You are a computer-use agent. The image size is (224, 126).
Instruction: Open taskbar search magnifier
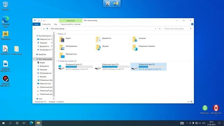(10, 123)
